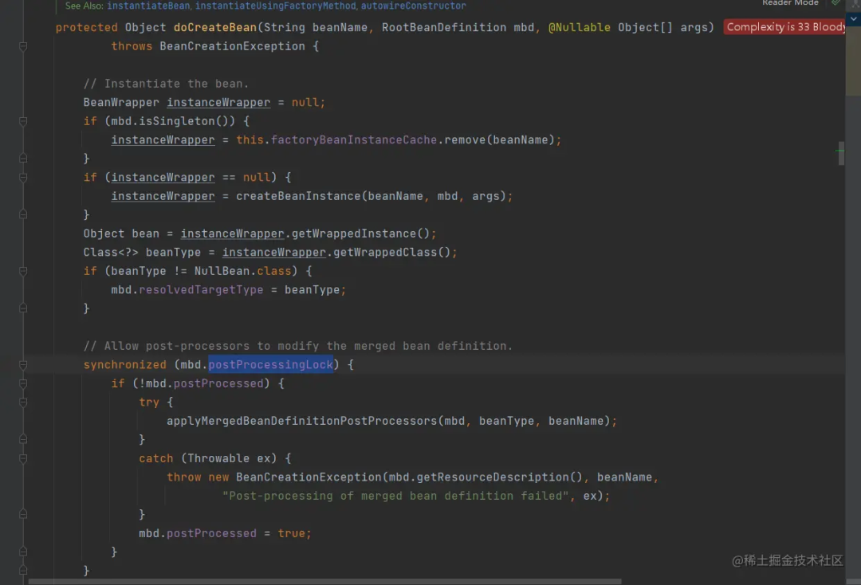This screenshot has width=861, height=585.
Task: Click the selected postProcessingLock field
Action: point(271,365)
